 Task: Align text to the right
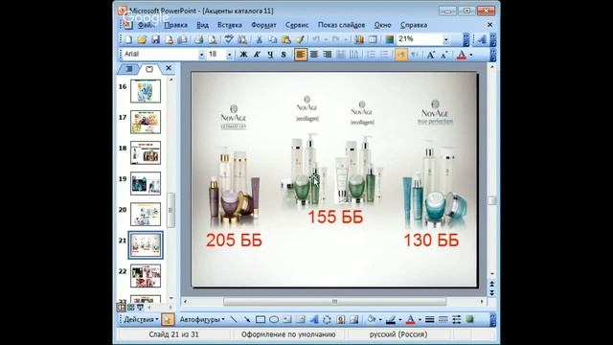[x=328, y=55]
